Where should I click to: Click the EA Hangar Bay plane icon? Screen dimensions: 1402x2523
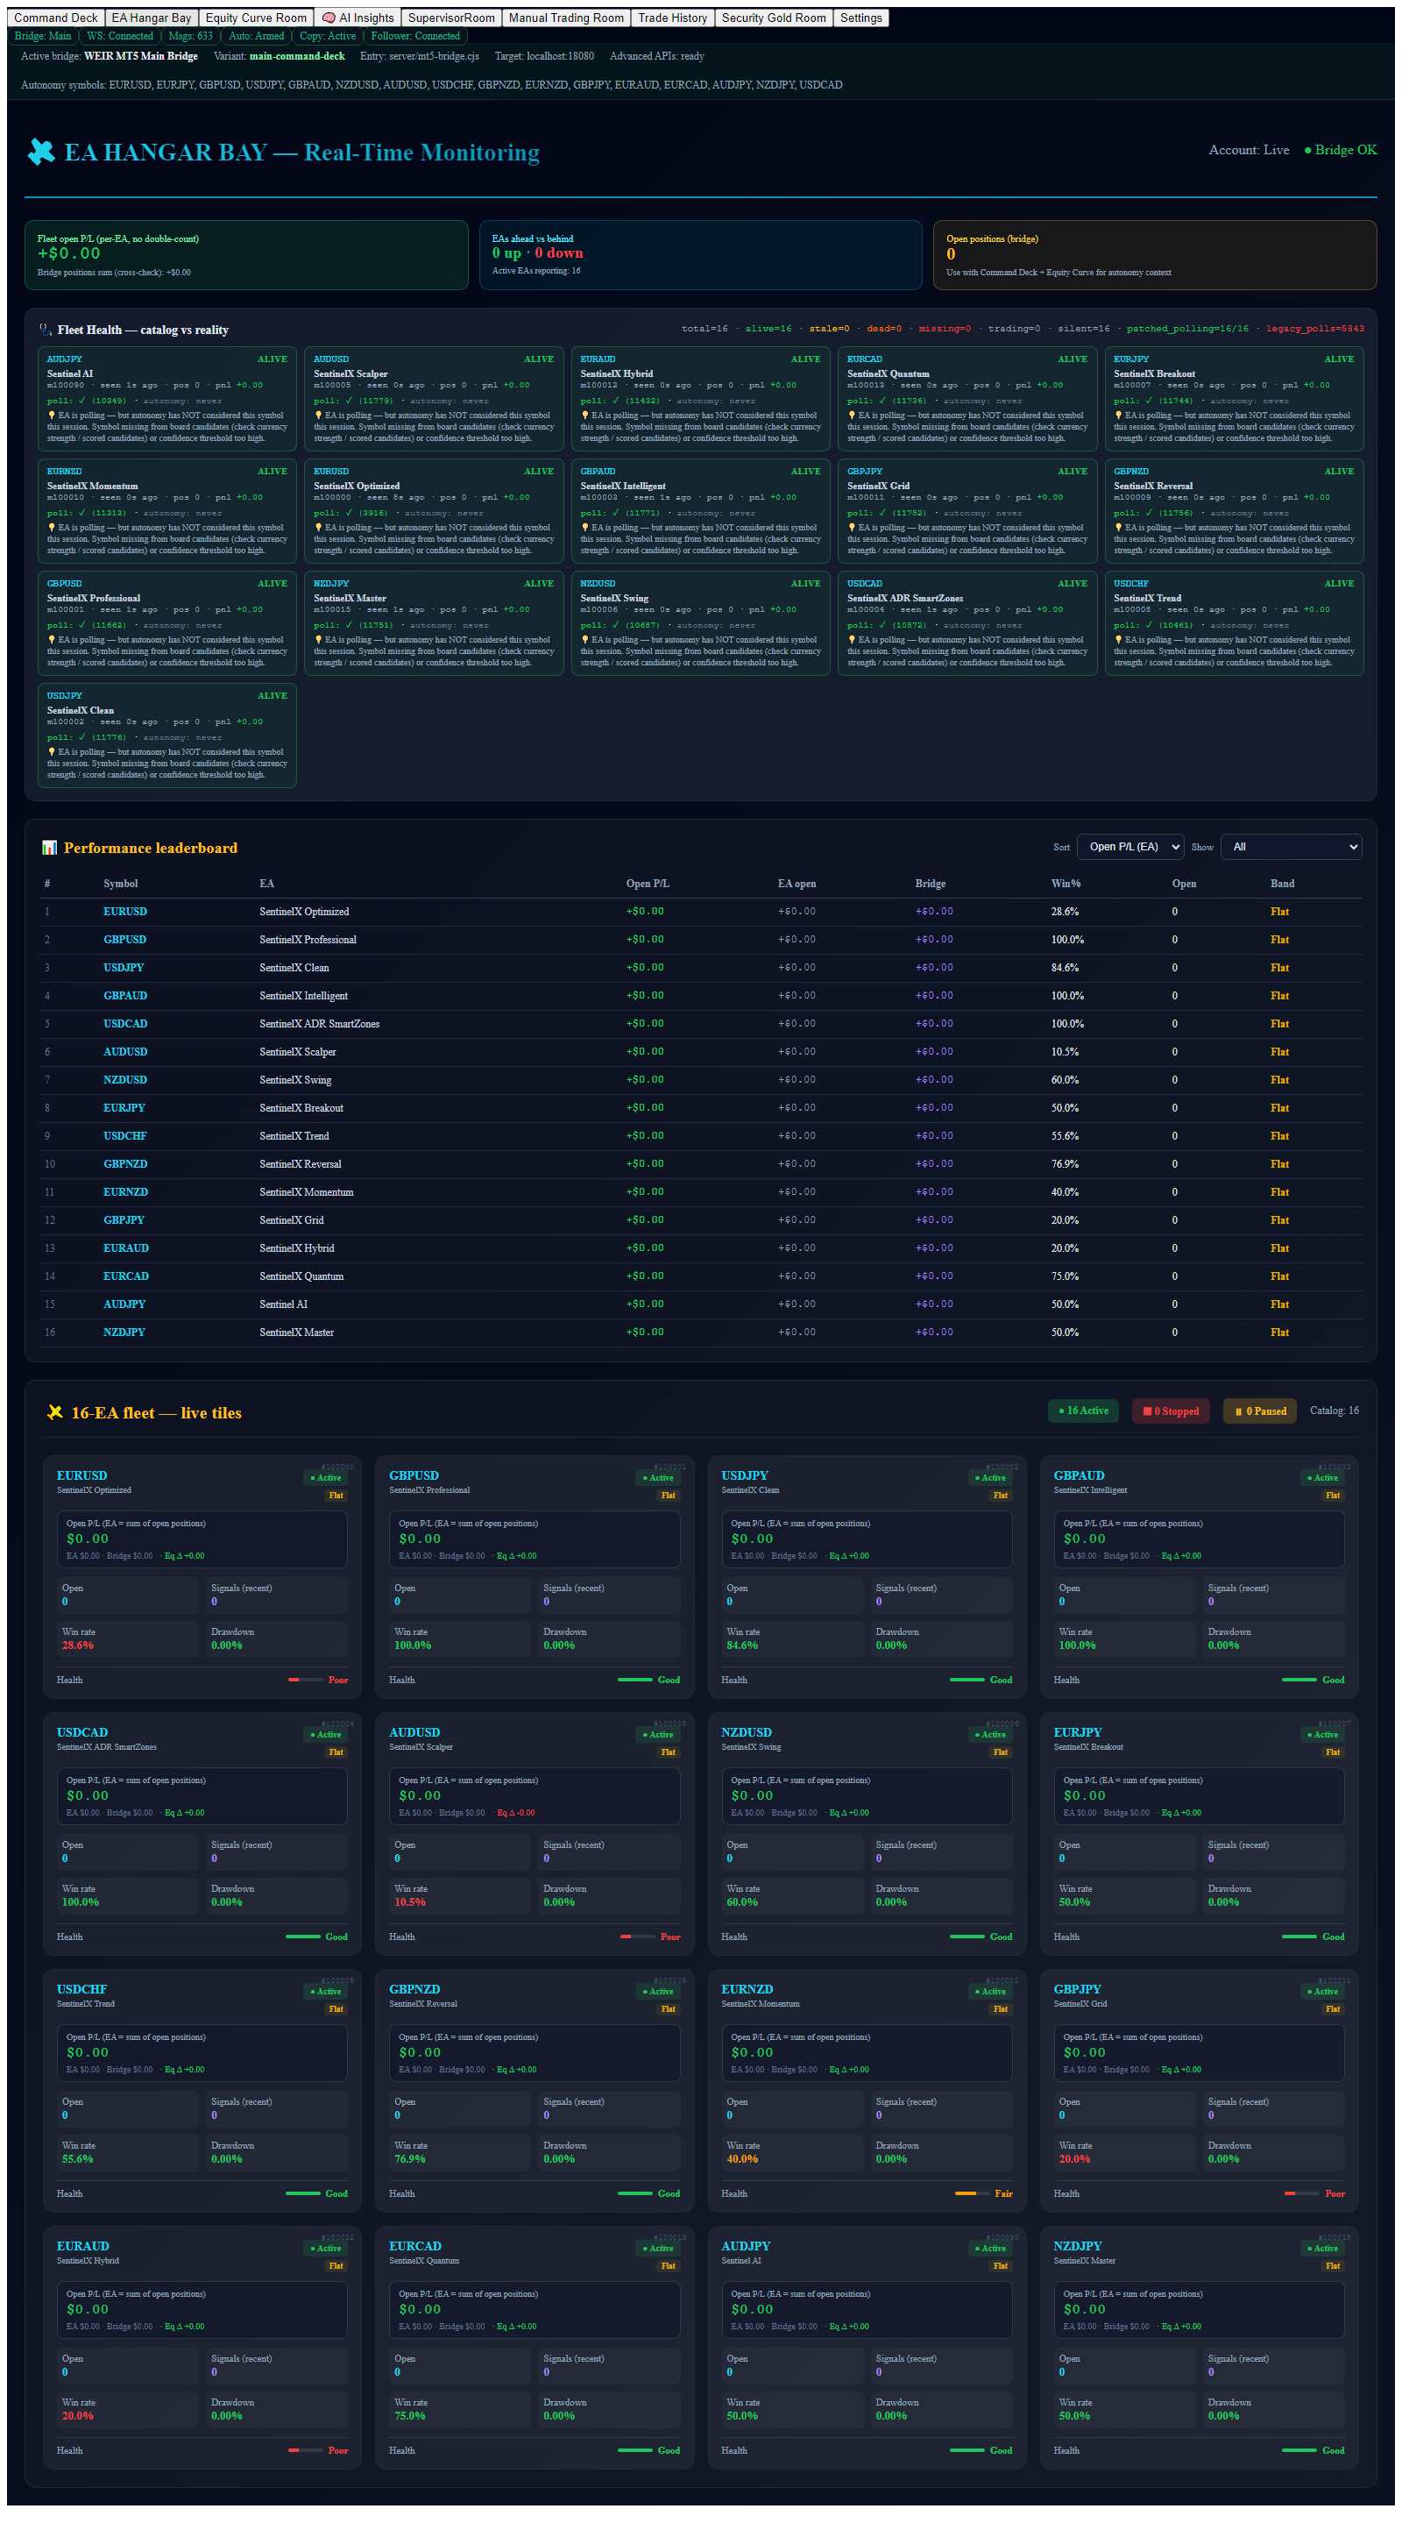pyautogui.click(x=41, y=152)
